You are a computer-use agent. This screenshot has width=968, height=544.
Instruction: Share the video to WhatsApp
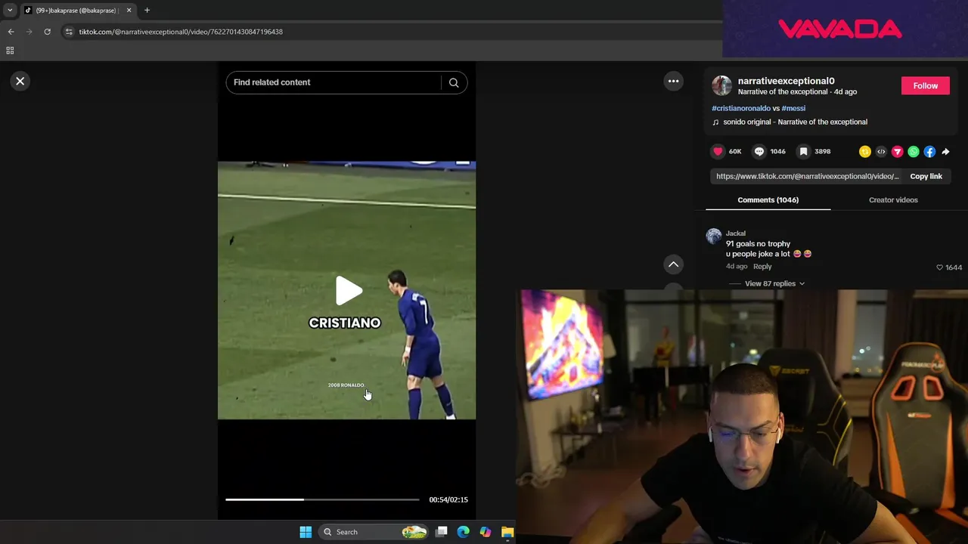[x=914, y=152]
